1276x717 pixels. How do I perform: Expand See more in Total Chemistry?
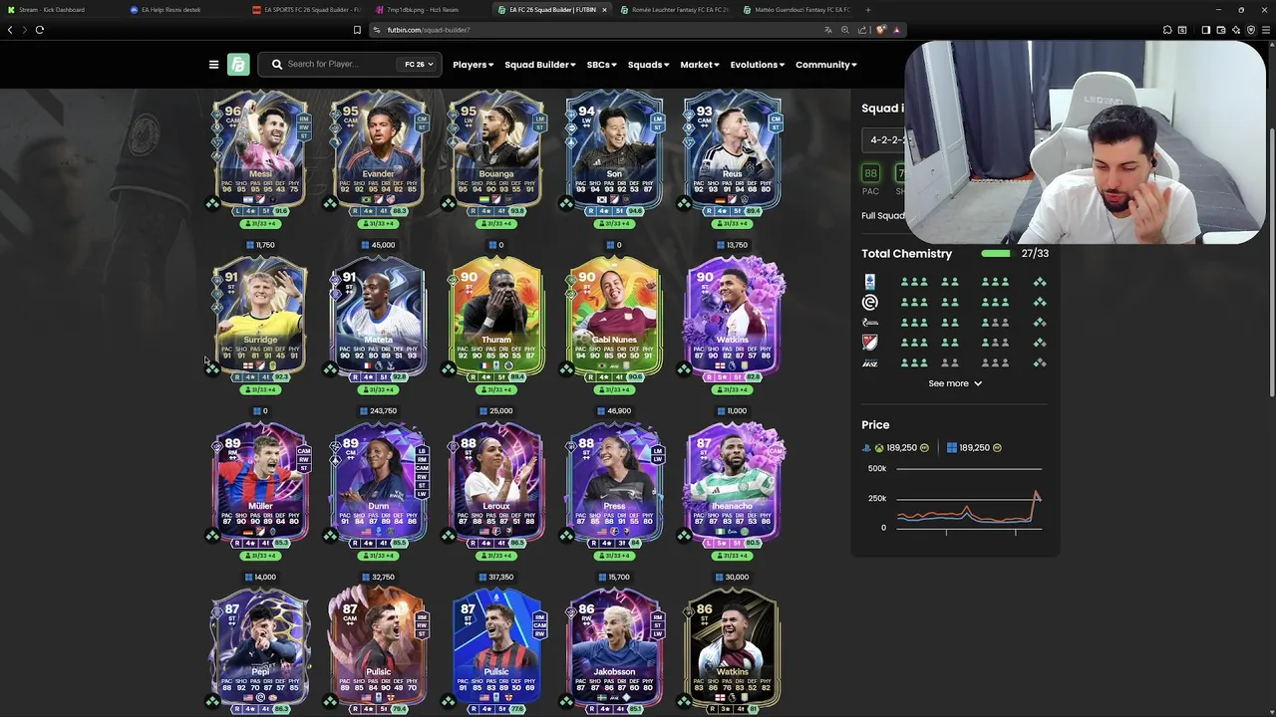955,383
